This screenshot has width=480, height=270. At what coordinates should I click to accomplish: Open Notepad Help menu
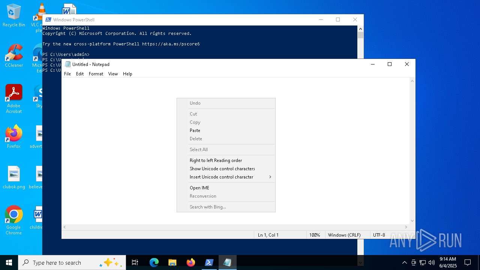coord(127,74)
